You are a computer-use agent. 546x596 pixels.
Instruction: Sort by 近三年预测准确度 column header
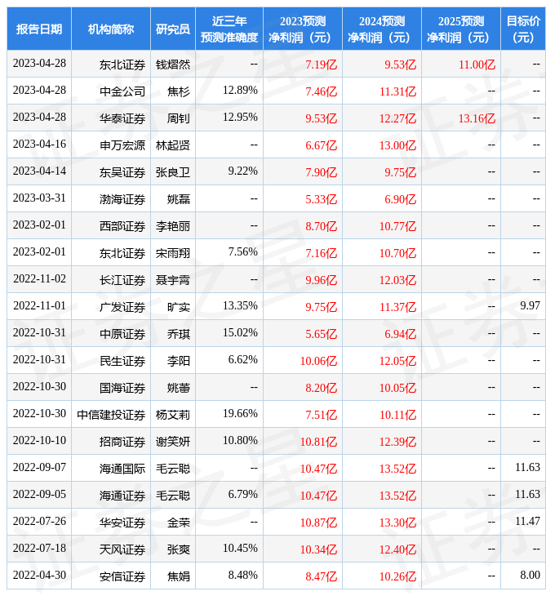tap(229, 29)
